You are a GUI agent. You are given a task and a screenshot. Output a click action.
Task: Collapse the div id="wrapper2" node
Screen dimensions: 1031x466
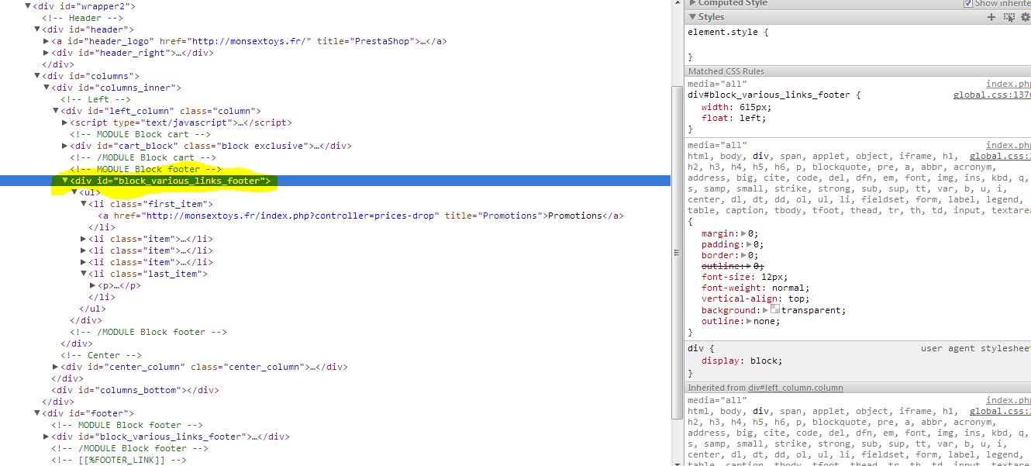[28, 6]
